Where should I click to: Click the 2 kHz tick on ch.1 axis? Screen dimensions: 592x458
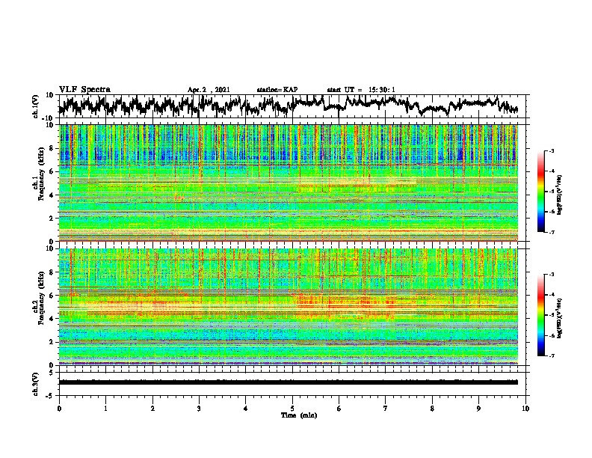click(52, 218)
